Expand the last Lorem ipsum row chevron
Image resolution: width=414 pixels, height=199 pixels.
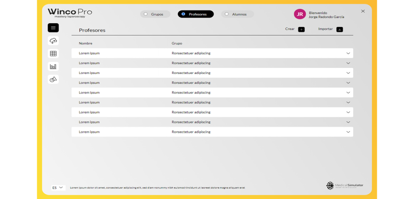click(348, 132)
